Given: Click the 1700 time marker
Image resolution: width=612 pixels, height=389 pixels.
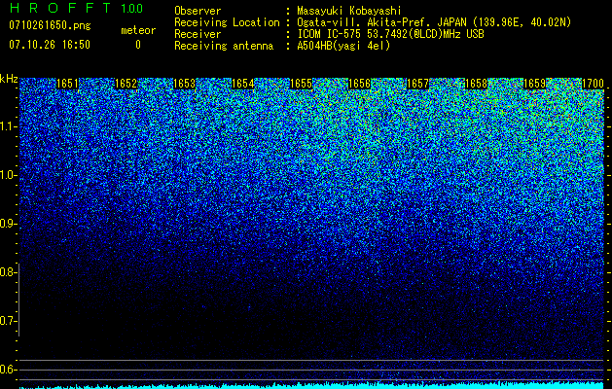Looking at the screenshot, I should pyautogui.click(x=593, y=84).
